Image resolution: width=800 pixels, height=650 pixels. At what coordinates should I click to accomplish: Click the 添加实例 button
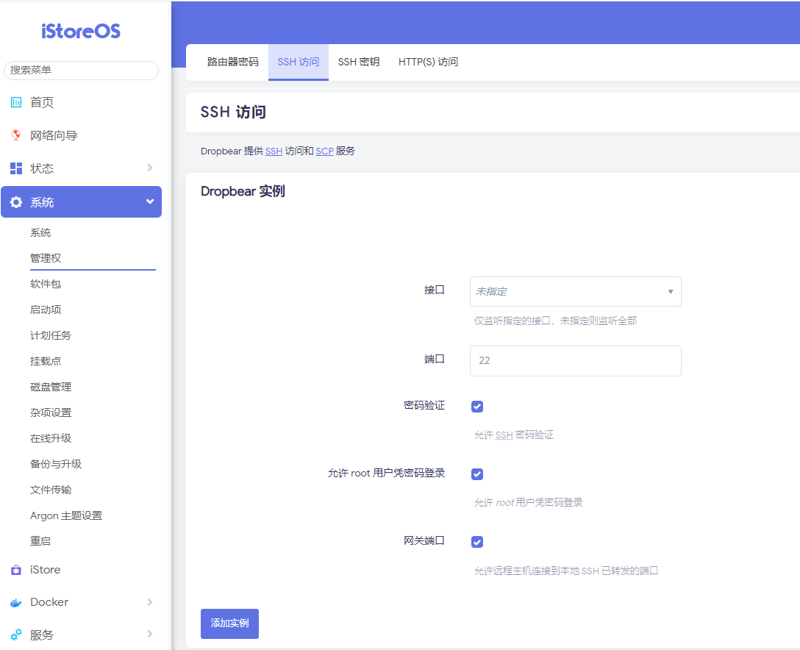229,622
